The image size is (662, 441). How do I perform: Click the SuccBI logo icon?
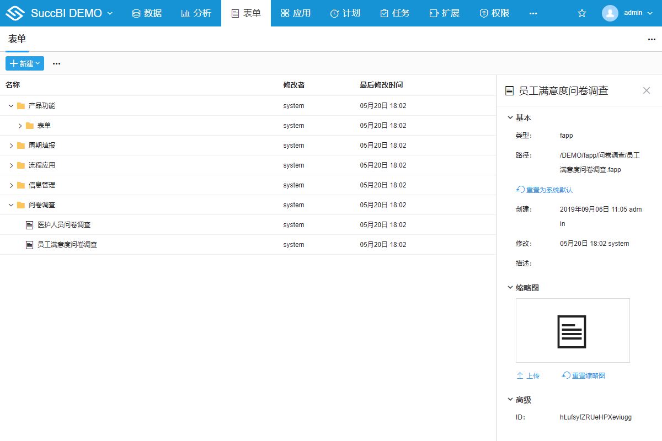click(x=15, y=13)
